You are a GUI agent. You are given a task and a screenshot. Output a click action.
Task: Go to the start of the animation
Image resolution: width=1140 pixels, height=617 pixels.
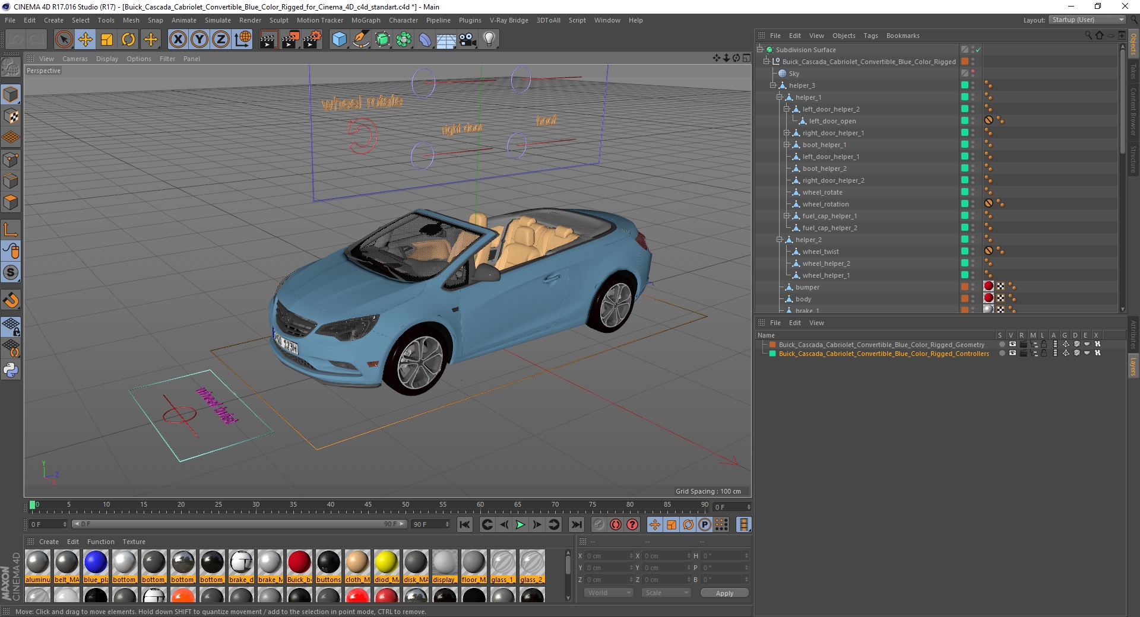465,524
